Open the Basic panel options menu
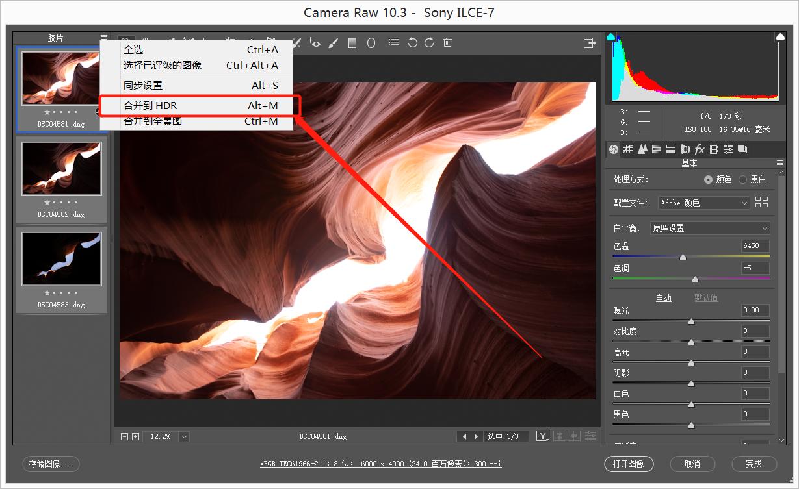 pos(780,163)
